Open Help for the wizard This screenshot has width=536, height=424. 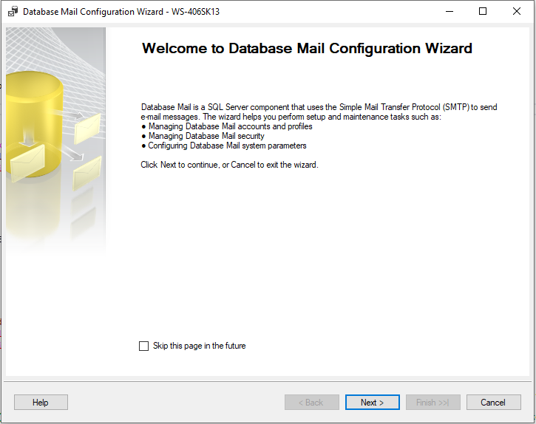[x=41, y=403]
